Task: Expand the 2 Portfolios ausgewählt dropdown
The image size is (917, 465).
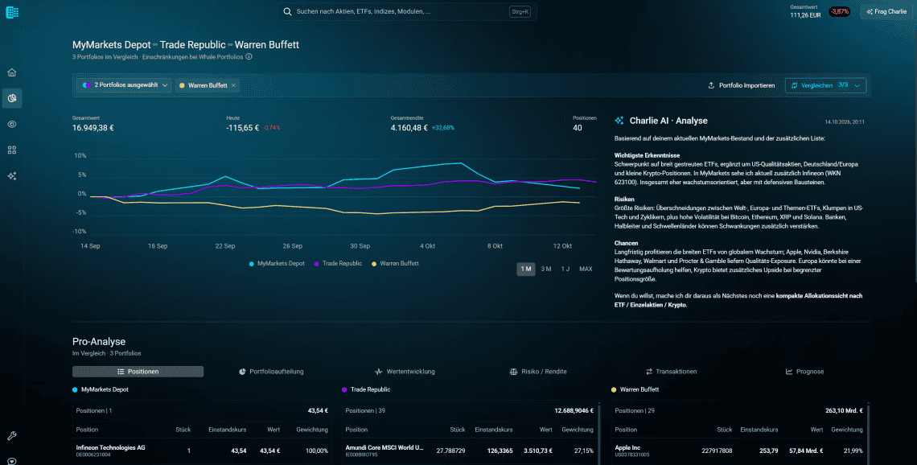Action: (x=124, y=85)
